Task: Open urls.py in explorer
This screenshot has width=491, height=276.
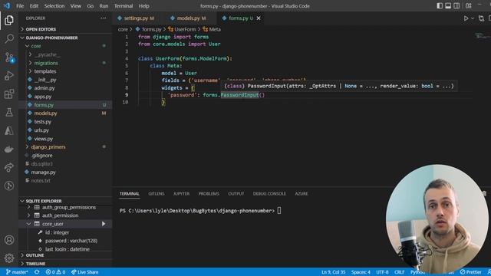Action: tap(64, 130)
